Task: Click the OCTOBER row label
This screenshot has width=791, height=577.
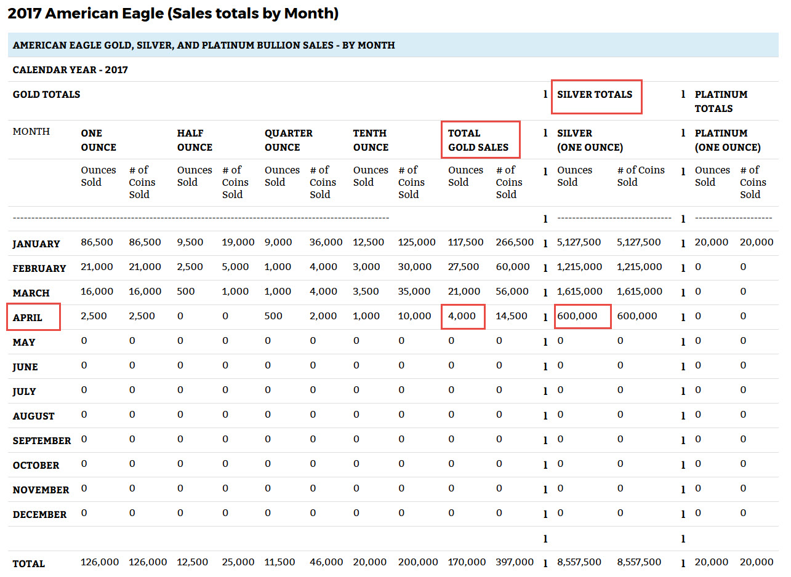Action: coord(36,465)
